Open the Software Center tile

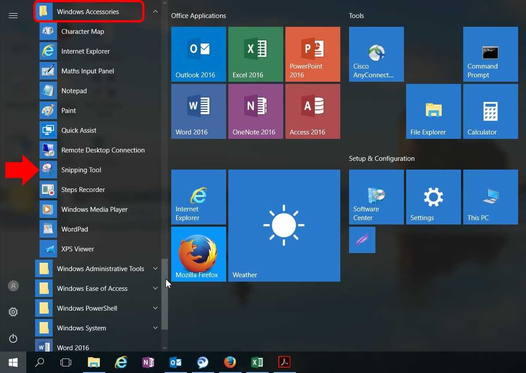point(376,197)
